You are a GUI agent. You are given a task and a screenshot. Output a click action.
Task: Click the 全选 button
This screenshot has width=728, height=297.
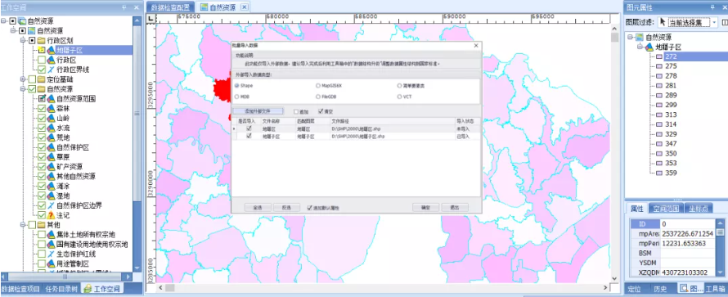tap(258, 208)
